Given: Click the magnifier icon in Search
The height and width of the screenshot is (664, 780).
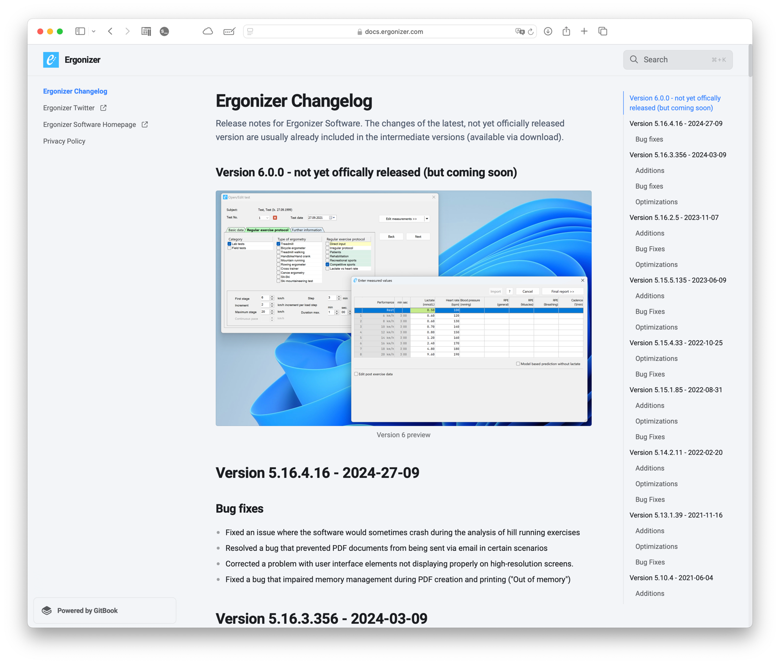Looking at the screenshot, I should (634, 60).
